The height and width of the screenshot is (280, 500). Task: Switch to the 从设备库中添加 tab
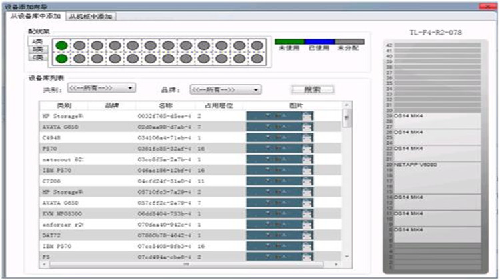click(x=35, y=16)
